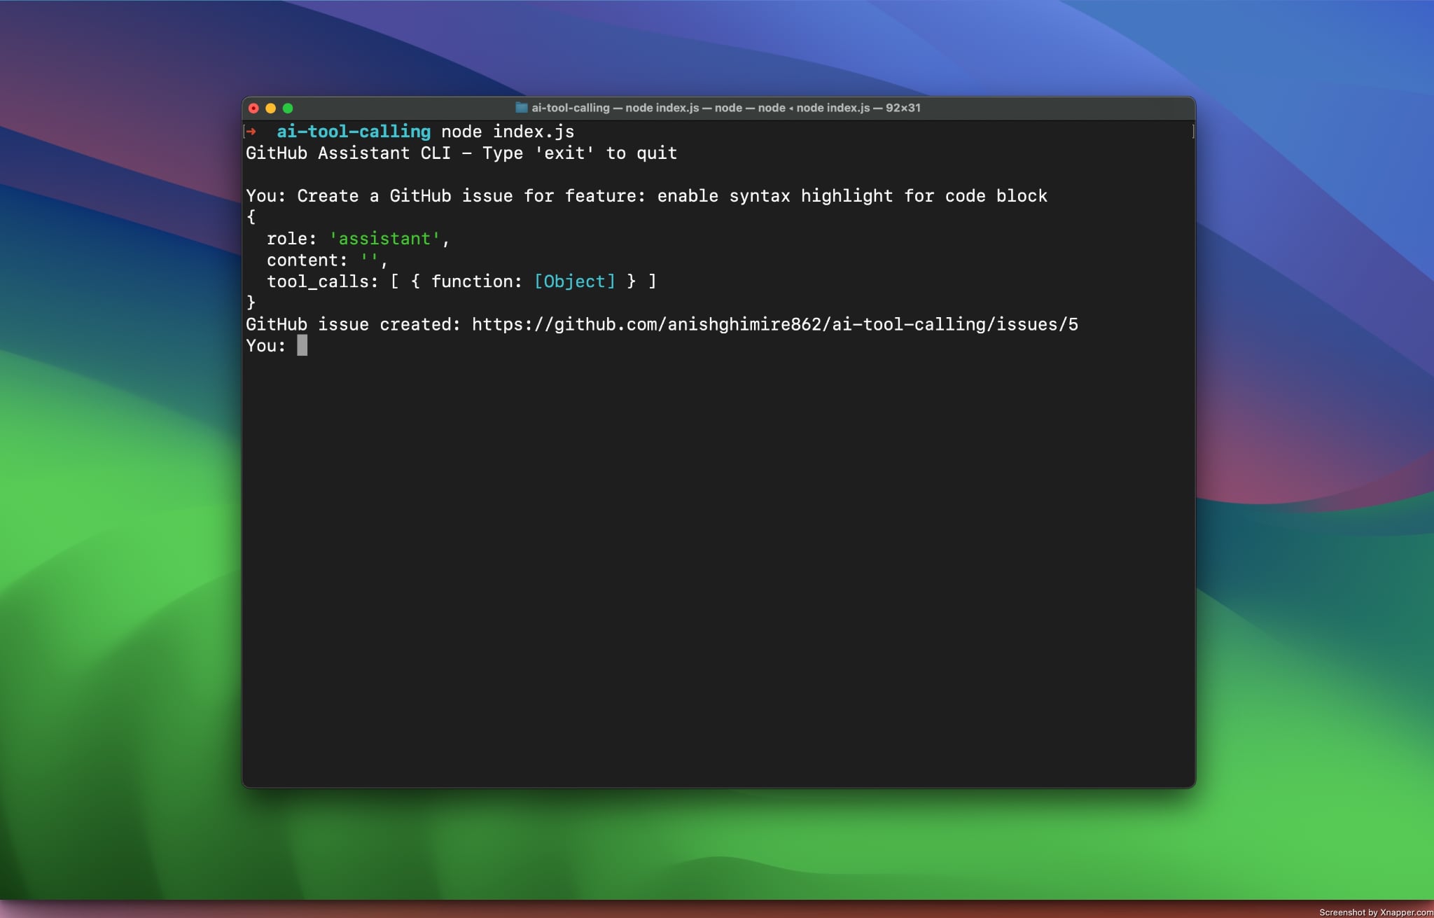Select the 92×31 dimension label in title bar
1434x918 pixels.
(902, 108)
